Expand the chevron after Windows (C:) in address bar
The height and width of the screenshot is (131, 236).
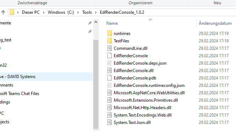[x=78, y=12]
